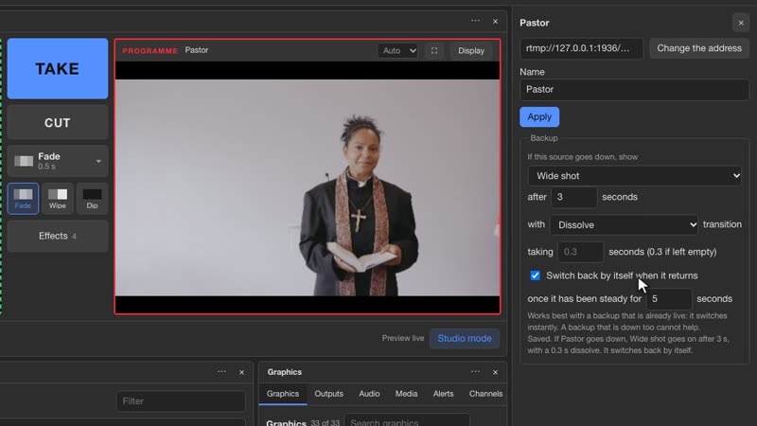Switch to the Channels tab
757x426 pixels.
pyautogui.click(x=485, y=394)
